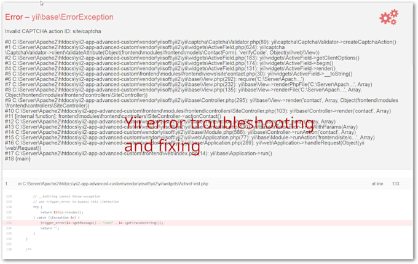Select stack trace line #7 View->renderPhpFile
The height and width of the screenshot is (264, 418).
(189, 85)
